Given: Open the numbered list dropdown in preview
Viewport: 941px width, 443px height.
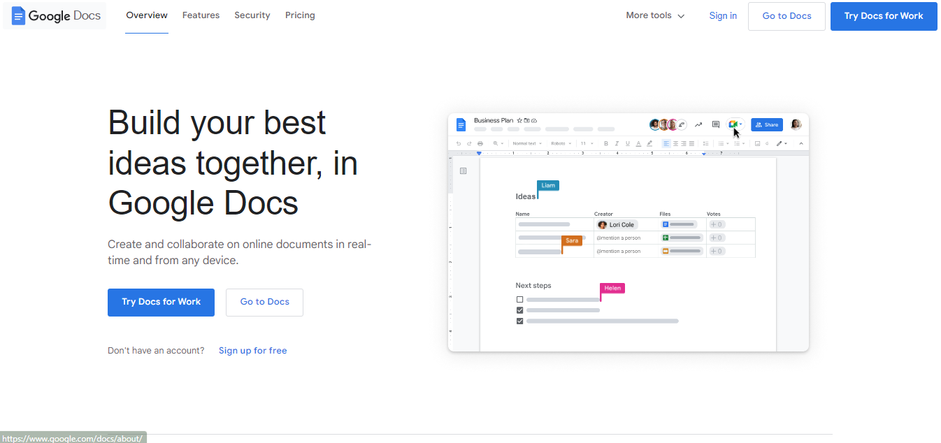Looking at the screenshot, I should pos(743,143).
